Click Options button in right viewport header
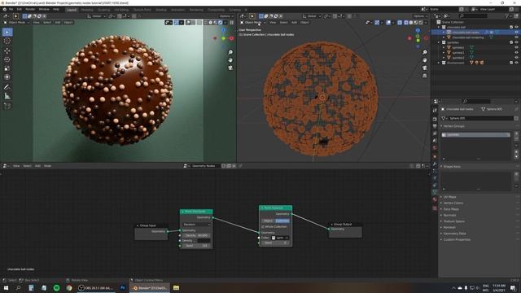Screen dimensions: 521x293 pos(420,16)
